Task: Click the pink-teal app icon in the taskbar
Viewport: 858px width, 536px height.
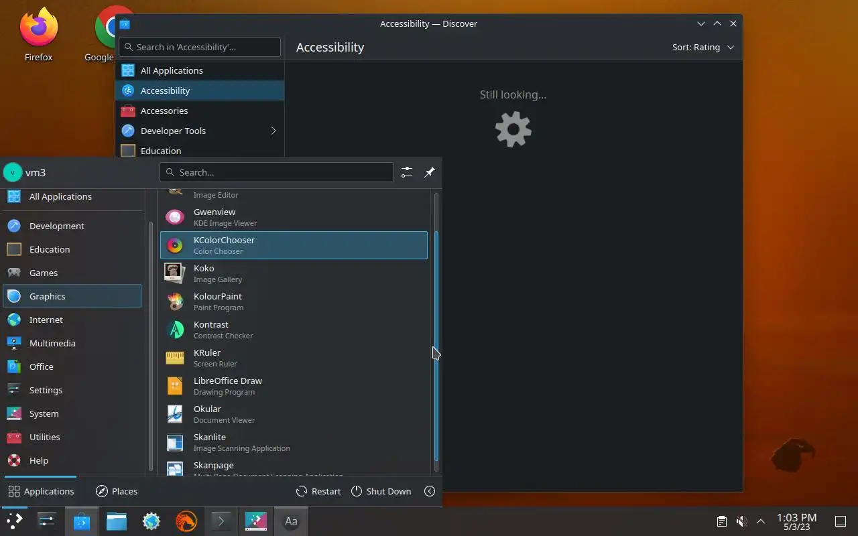Action: tap(256, 521)
